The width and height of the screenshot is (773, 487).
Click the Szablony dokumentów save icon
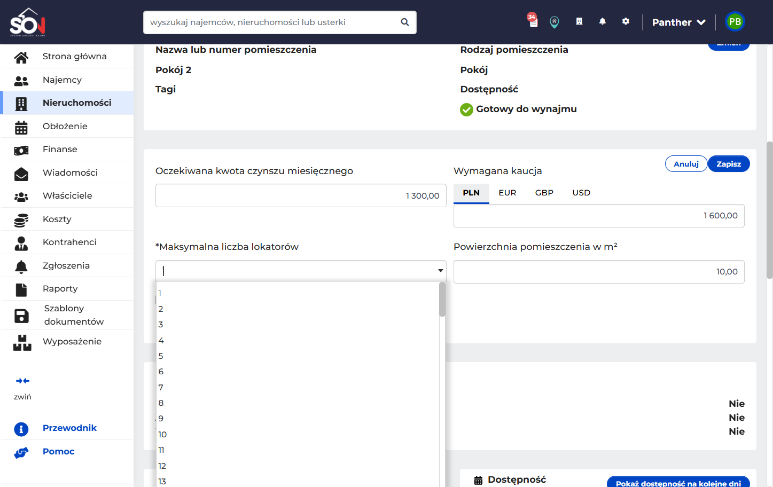pos(21,316)
